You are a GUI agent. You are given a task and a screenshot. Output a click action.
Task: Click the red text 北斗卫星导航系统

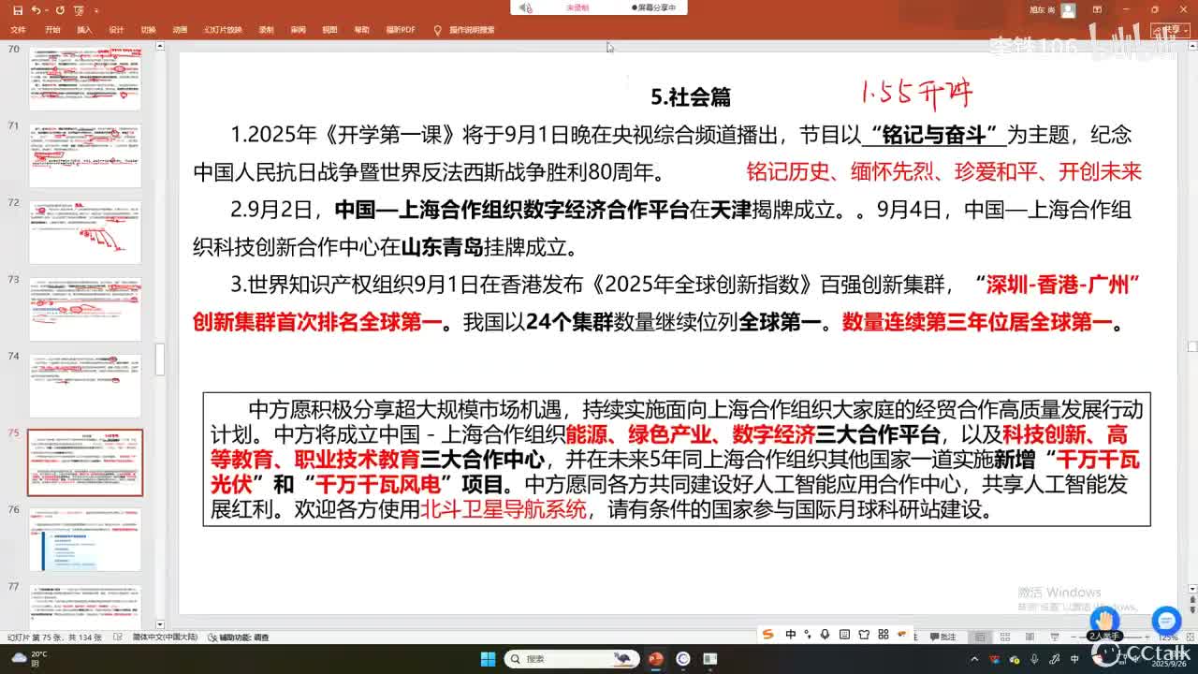click(x=503, y=510)
